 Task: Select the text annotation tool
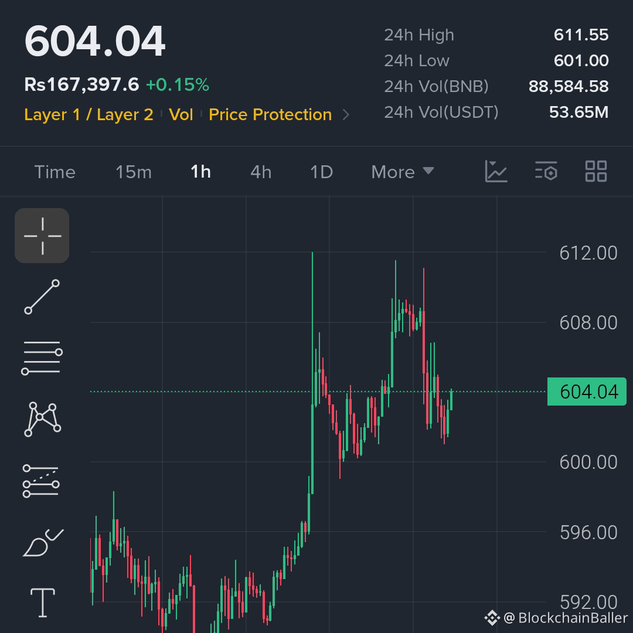pos(43,603)
